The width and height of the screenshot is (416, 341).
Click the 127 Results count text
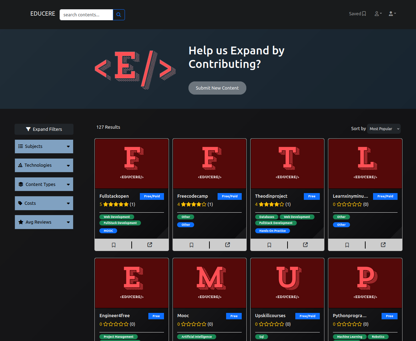(x=108, y=127)
